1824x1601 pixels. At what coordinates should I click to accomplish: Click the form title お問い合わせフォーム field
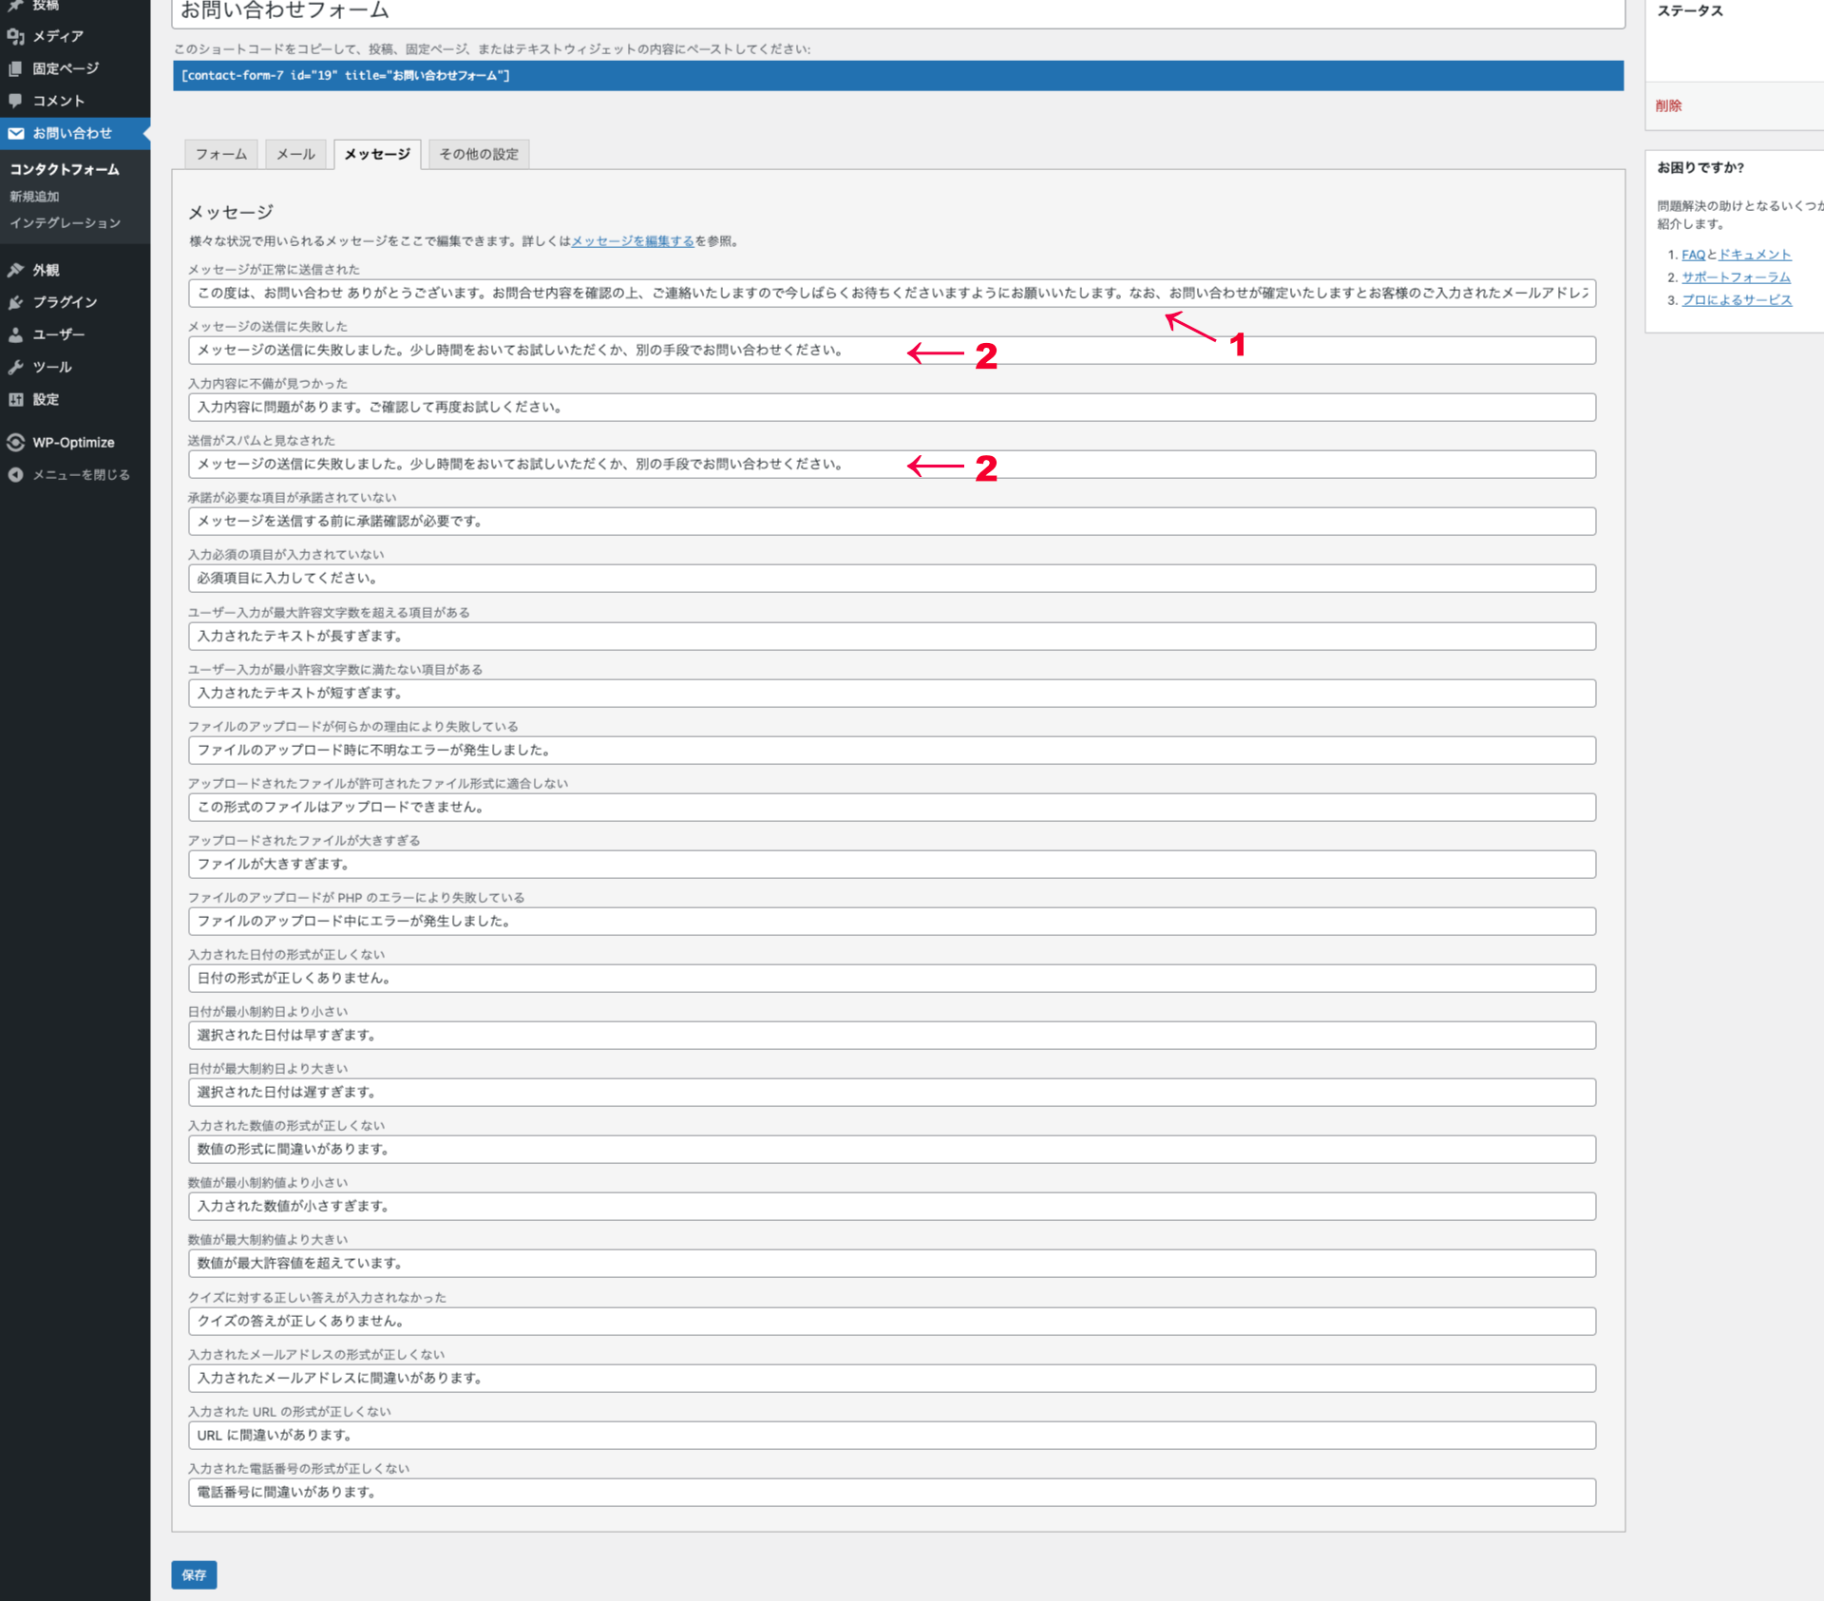[899, 12]
